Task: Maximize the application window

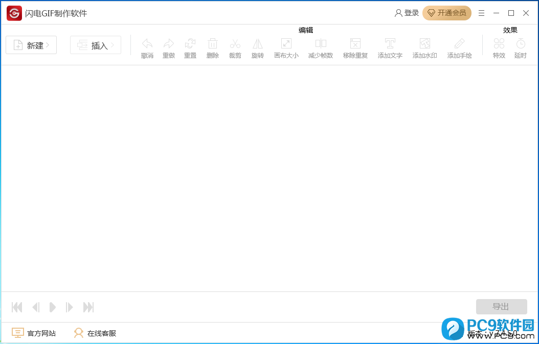Action: (x=511, y=13)
